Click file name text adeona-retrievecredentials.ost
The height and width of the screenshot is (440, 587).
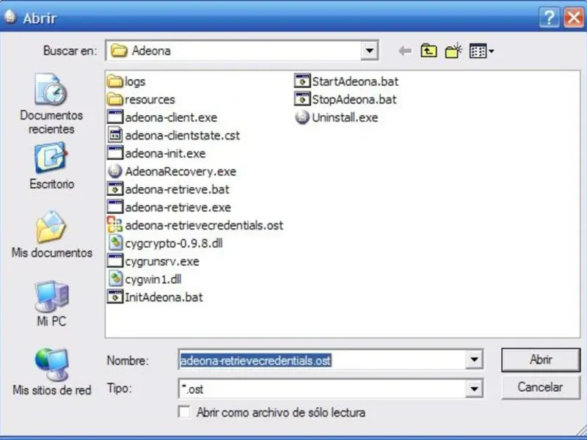coord(204,225)
